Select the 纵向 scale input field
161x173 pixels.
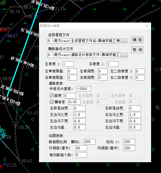click(129, 142)
